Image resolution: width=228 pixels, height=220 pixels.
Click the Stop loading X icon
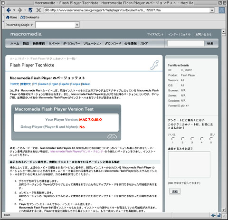click(38, 10)
